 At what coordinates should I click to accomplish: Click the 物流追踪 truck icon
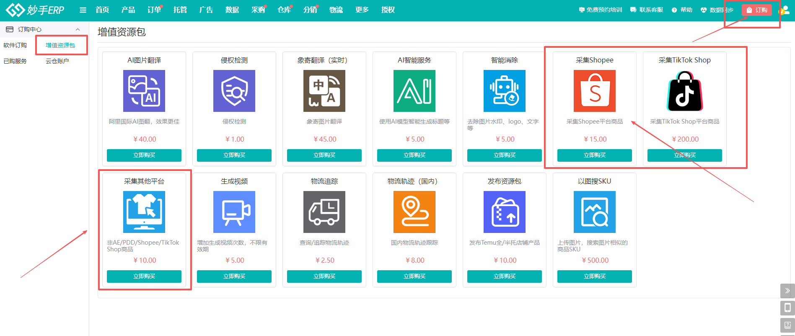tap(324, 212)
